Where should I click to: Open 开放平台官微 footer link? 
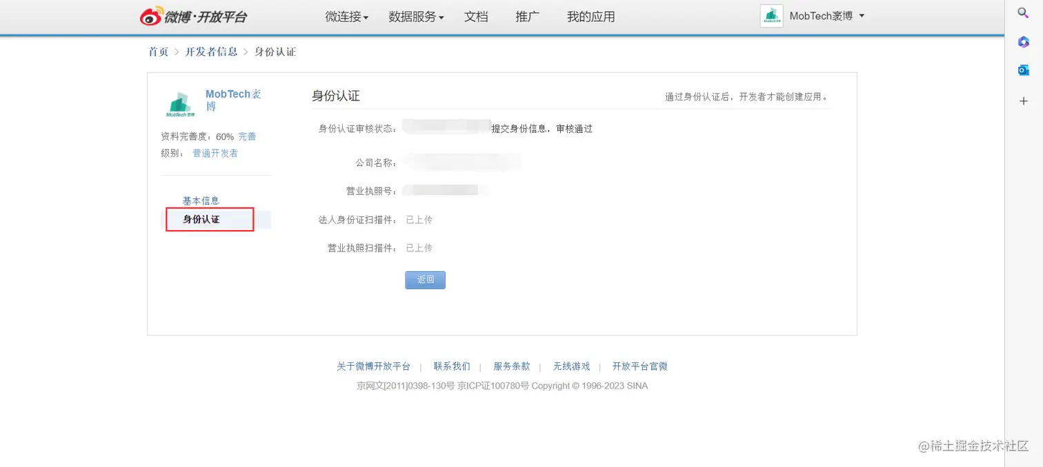point(640,366)
